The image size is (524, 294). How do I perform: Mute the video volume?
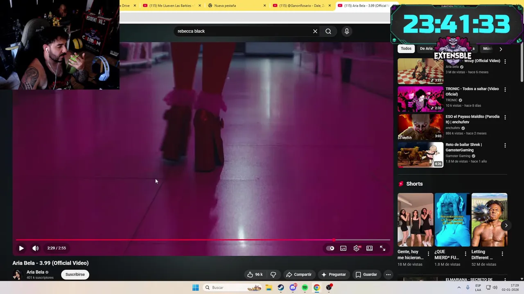click(36, 248)
